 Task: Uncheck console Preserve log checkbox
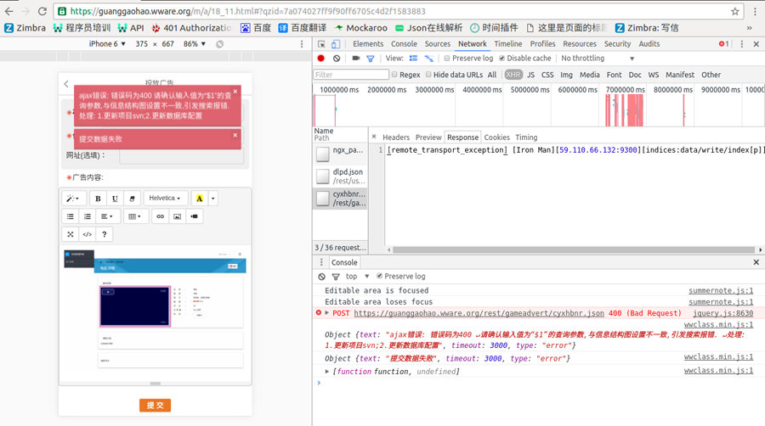pos(379,276)
